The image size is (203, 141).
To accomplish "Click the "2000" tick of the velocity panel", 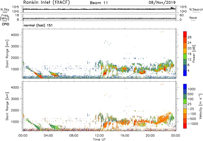I will (15, 110).
